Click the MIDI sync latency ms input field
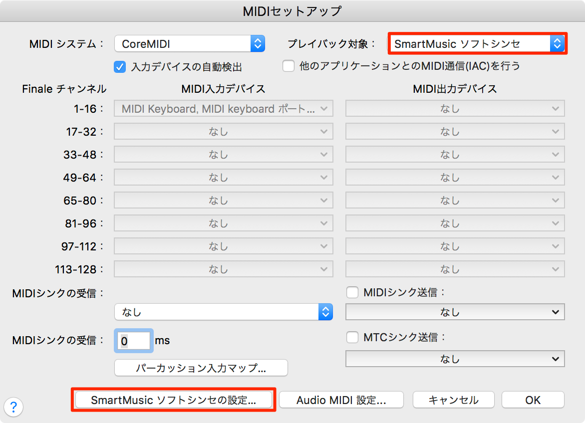 pos(134,341)
